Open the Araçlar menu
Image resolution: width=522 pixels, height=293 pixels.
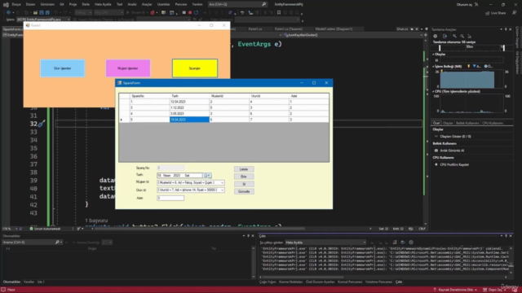click(147, 4)
